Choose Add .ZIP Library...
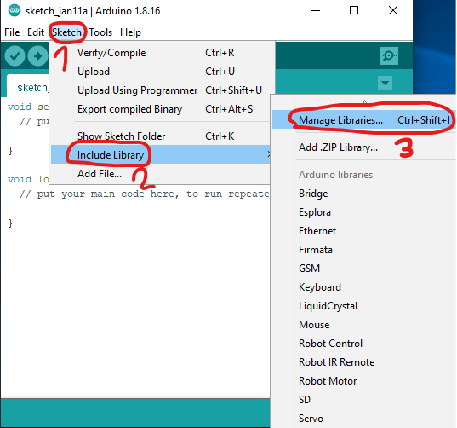This screenshot has height=428, width=457. point(363,147)
